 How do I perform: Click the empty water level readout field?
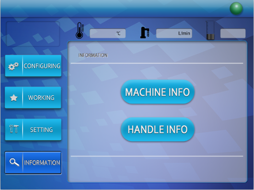[233, 34]
